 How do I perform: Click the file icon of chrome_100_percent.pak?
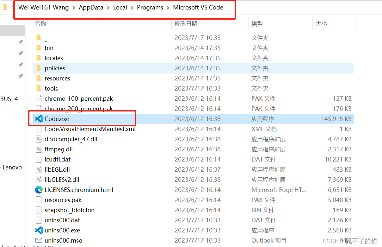(39, 98)
